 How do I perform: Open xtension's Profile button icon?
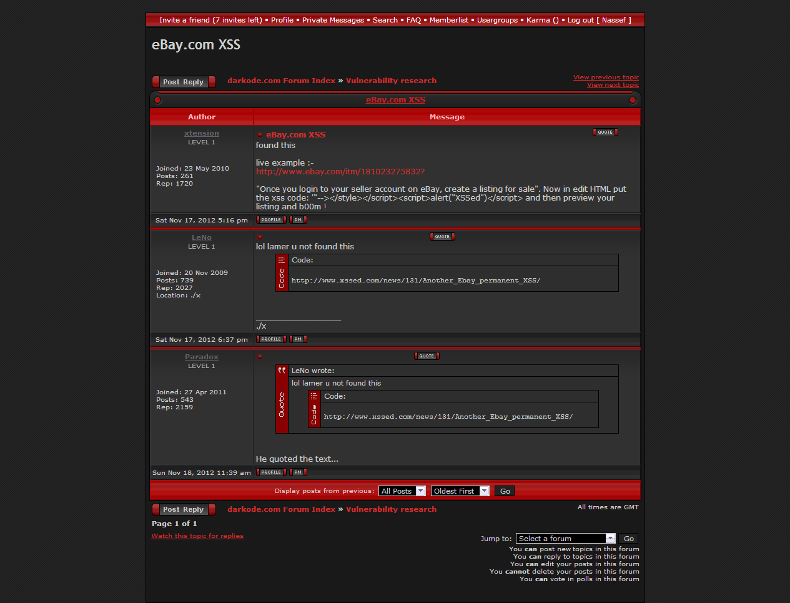271,220
